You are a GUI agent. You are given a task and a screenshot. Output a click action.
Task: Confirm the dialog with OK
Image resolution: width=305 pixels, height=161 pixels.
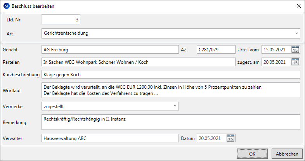[x=252, y=154]
